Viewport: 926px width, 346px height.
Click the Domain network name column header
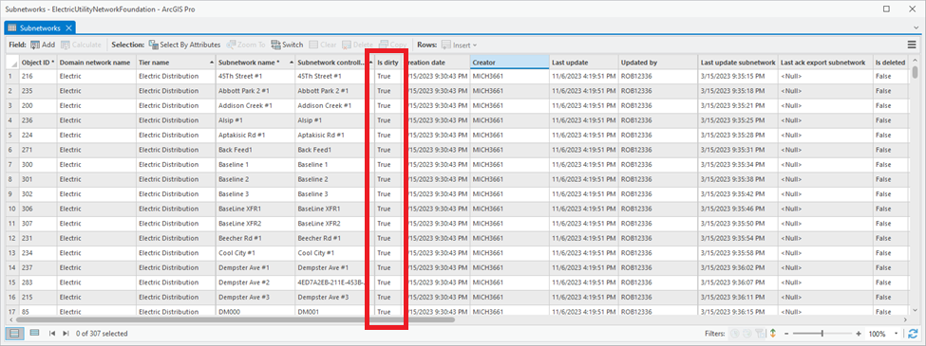click(96, 62)
